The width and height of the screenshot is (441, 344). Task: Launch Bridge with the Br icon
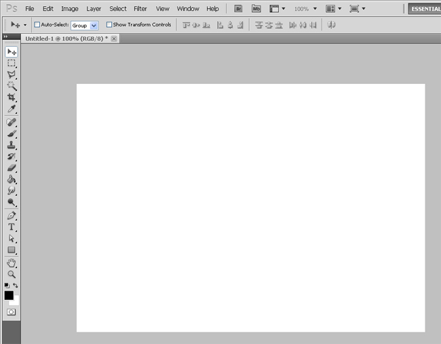point(238,9)
